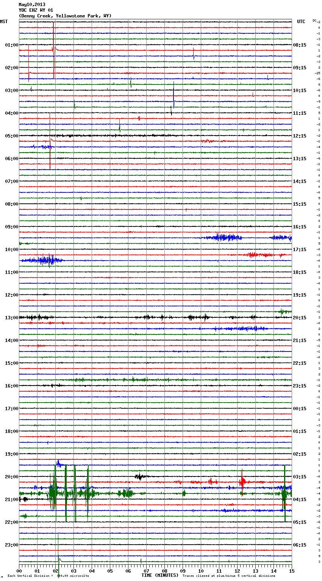This screenshot has width=322, height=581.
Task: Select the 21:00 MST time label
Action: click(x=12, y=500)
